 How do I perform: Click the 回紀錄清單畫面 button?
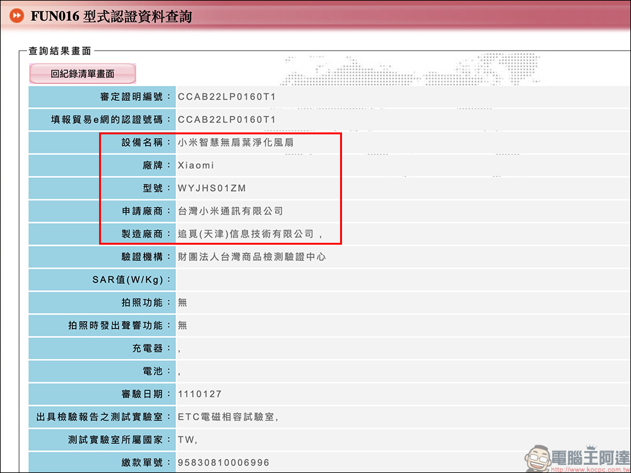click(83, 74)
